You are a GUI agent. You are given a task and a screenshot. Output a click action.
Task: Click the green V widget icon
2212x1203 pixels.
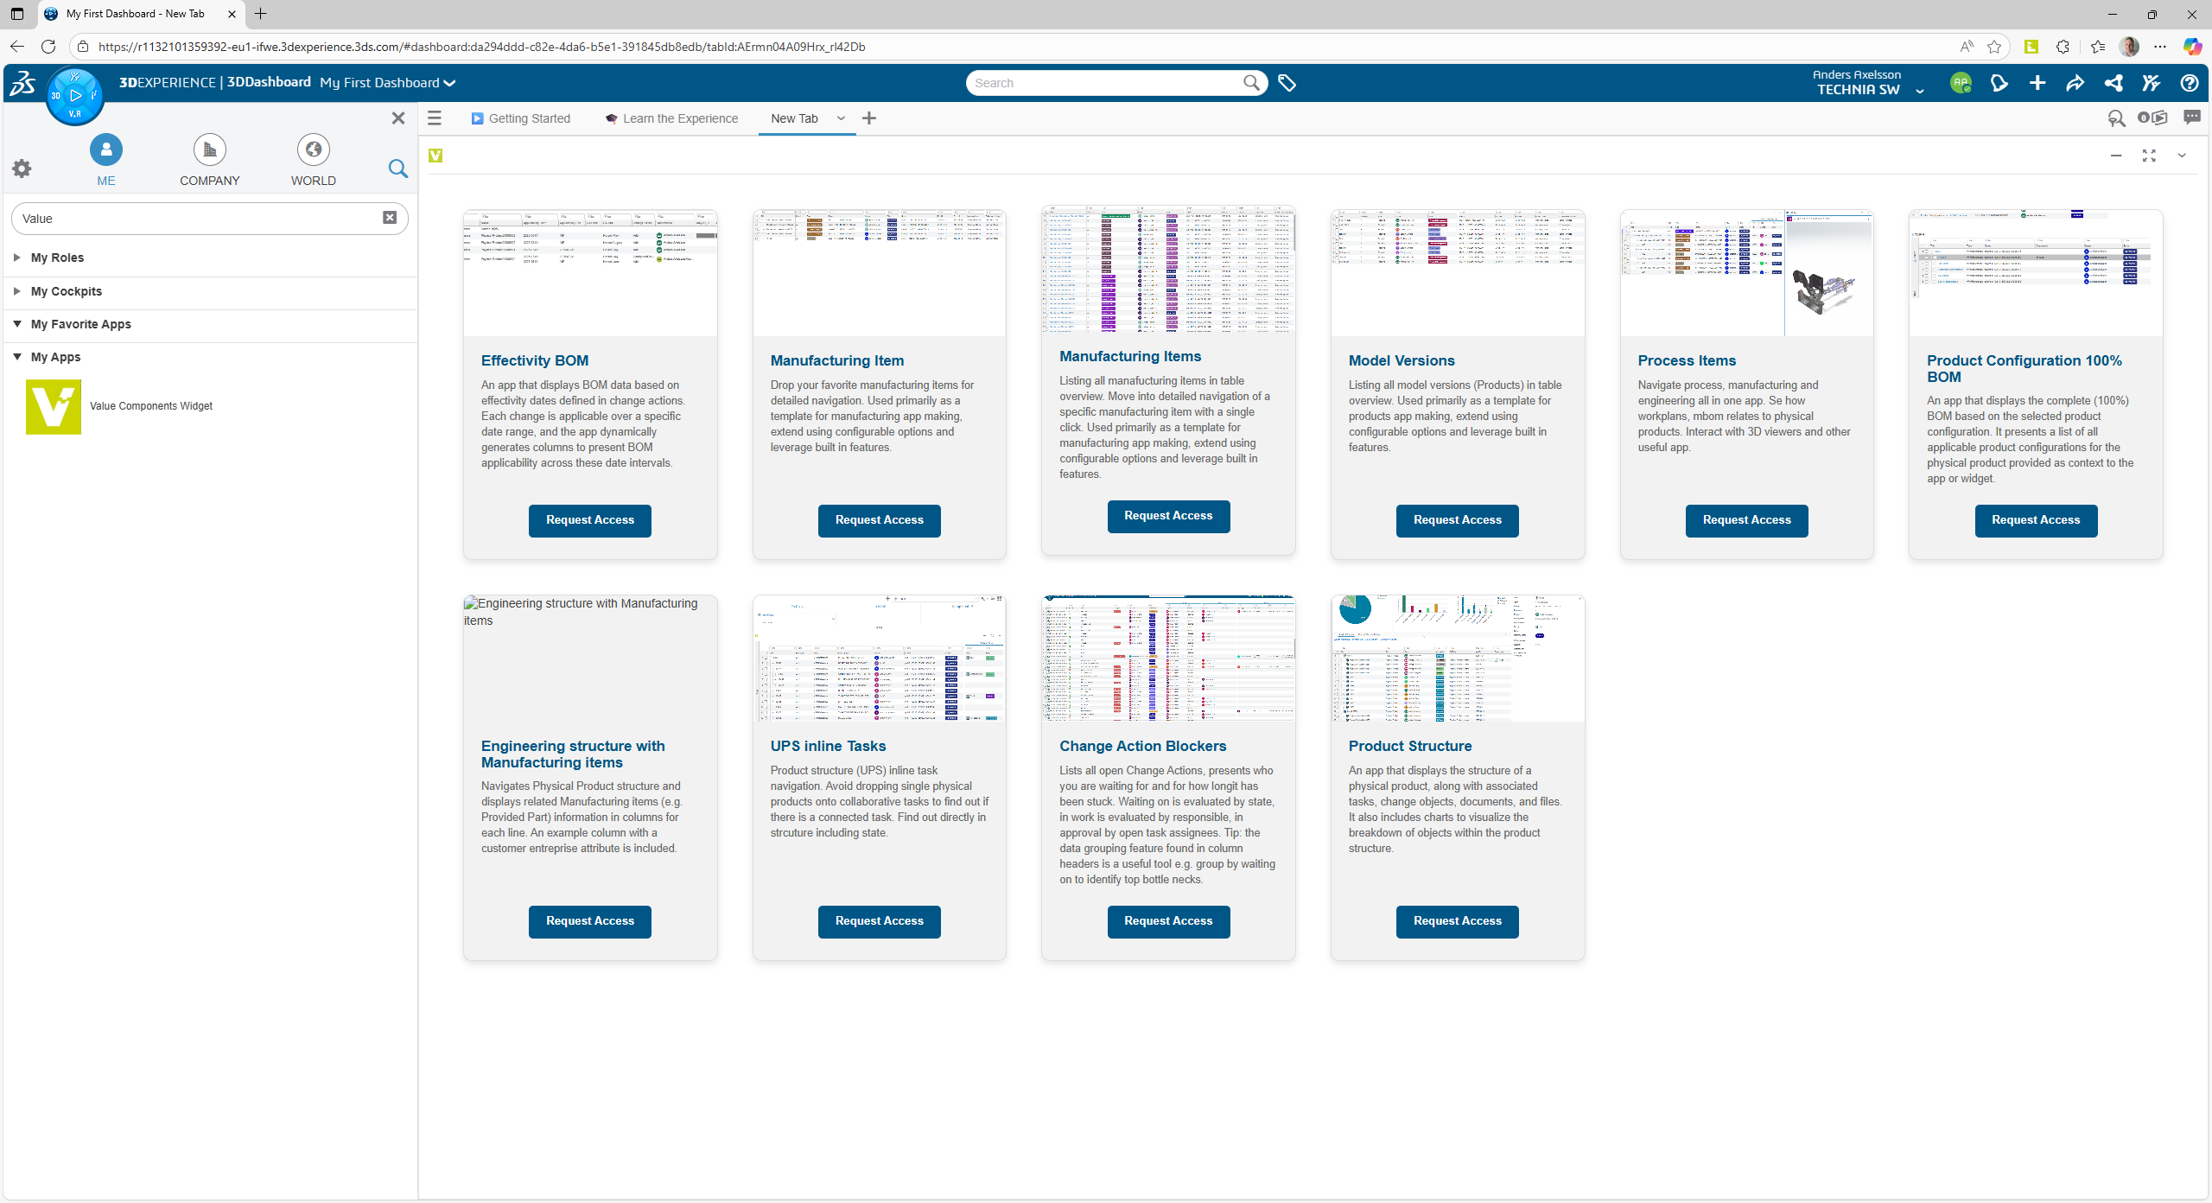click(x=435, y=156)
